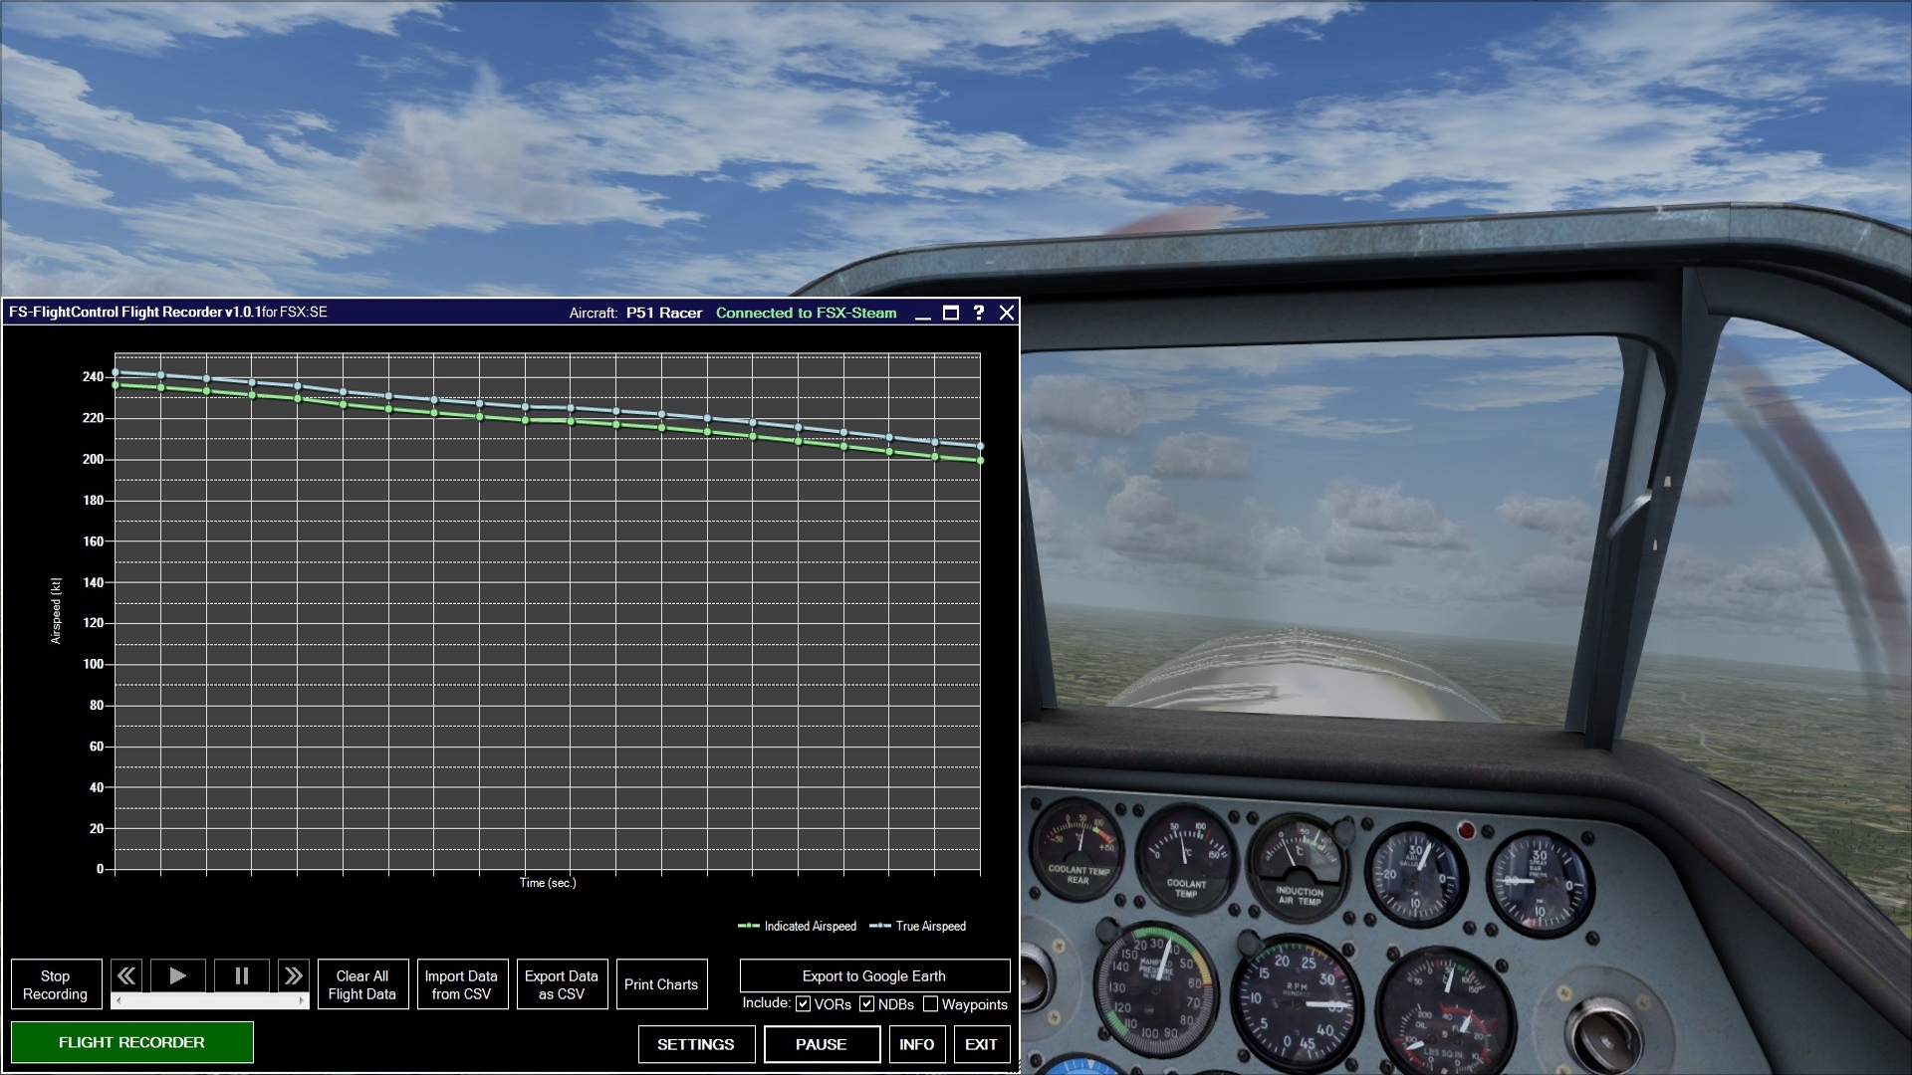The image size is (1912, 1075).
Task: Select the green FLIGHT RECORDER button
Action: coord(132,1042)
